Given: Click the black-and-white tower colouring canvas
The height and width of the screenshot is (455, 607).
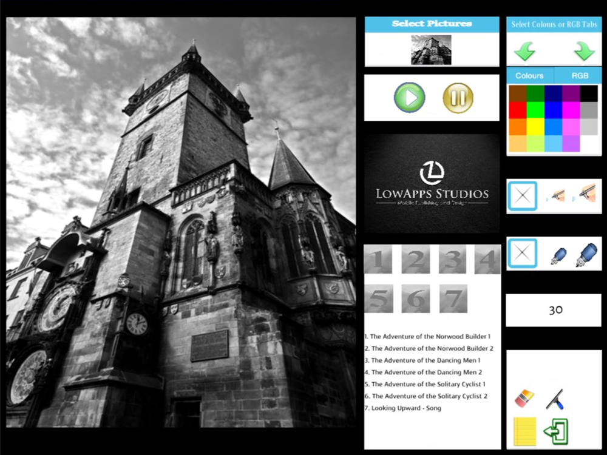Looking at the screenshot, I should (x=181, y=222).
